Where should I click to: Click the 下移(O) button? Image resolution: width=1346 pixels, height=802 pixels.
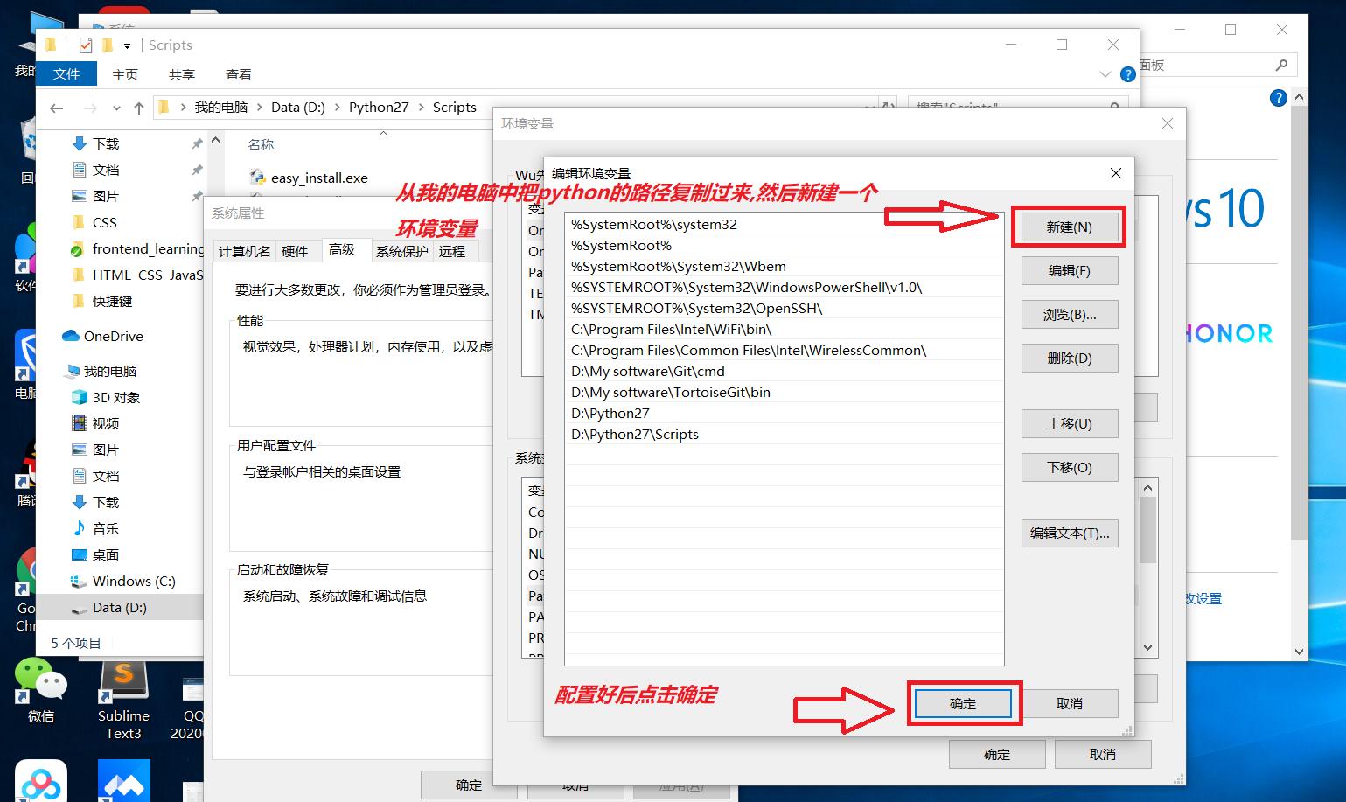(1069, 468)
